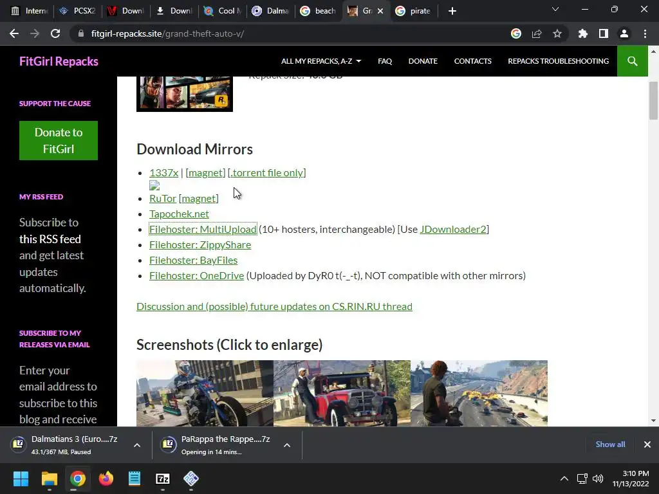Click Show all downloads

(610, 444)
